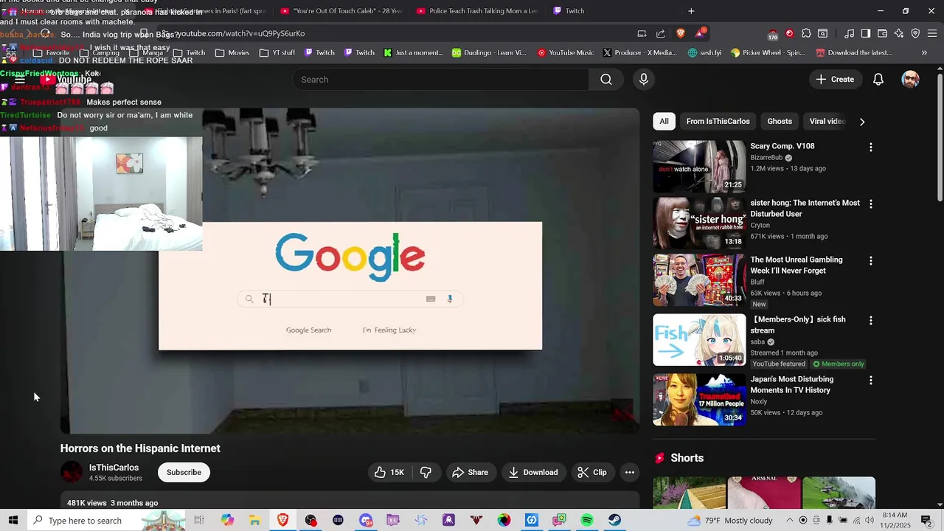Click the Clip button under video
Image resolution: width=944 pixels, height=531 pixels.
pyautogui.click(x=592, y=472)
